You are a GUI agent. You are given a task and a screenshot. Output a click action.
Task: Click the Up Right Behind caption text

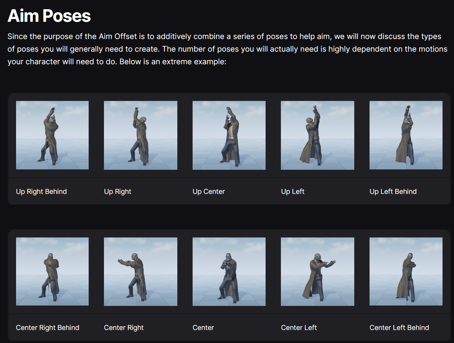41,192
